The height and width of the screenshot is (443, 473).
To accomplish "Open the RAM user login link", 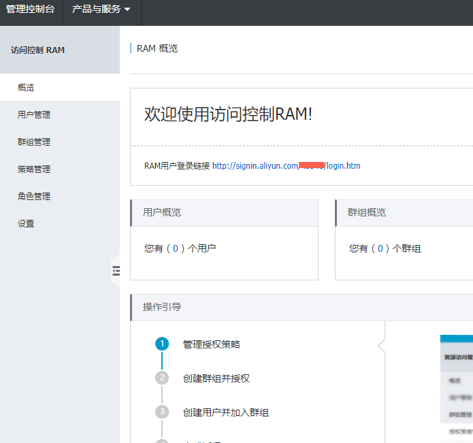I will (287, 166).
